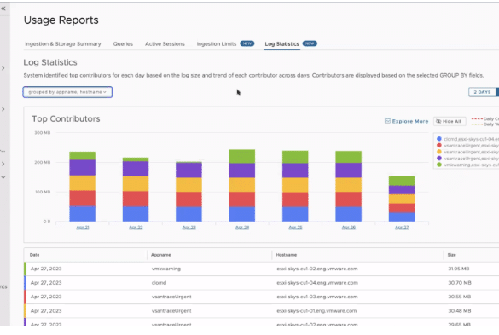This screenshot has height=335, width=499.
Task: Sort by the Appname column header
Action: click(x=161, y=255)
